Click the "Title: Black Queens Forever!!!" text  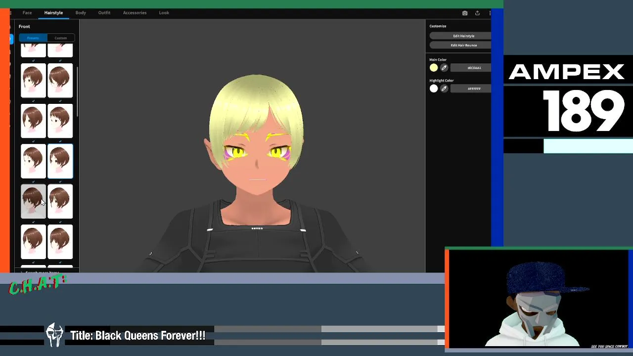pyautogui.click(x=137, y=336)
